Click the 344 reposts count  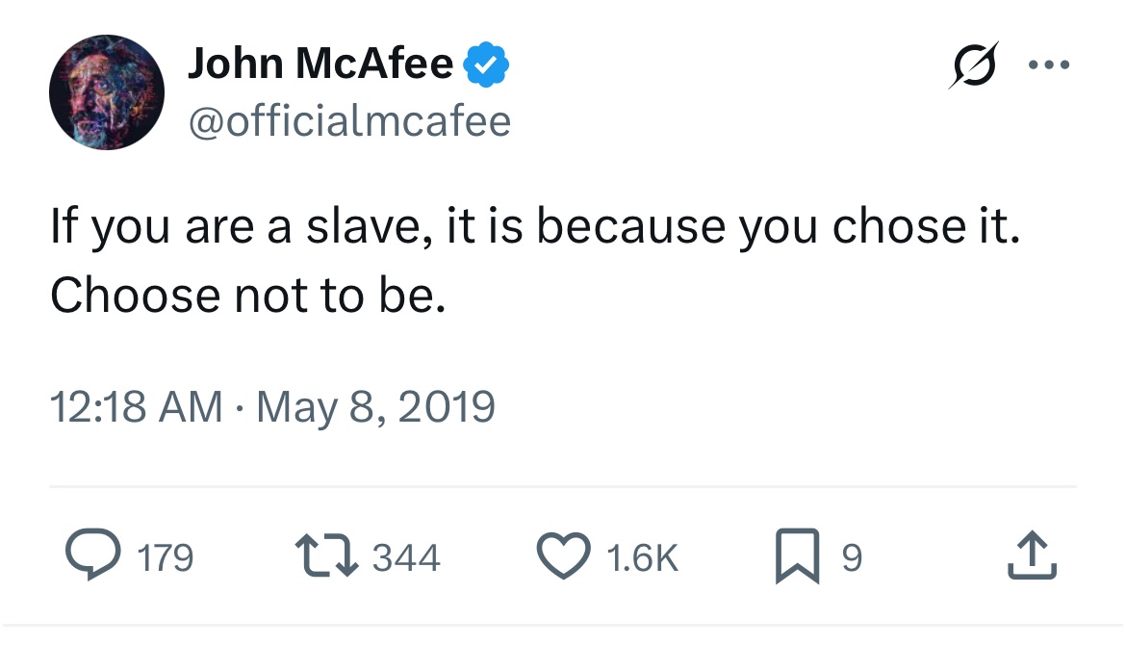[405, 558]
